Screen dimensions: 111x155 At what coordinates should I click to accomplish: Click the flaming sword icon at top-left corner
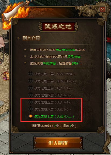(x=15, y=13)
